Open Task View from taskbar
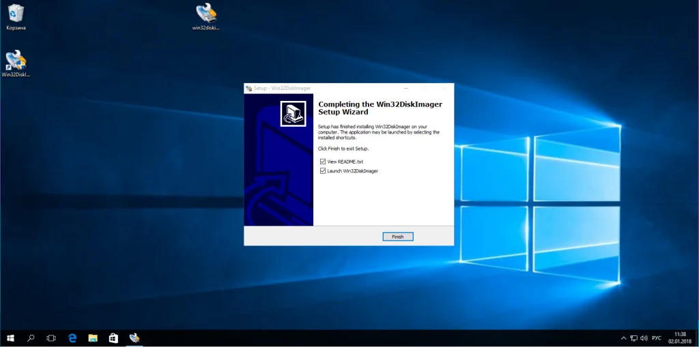699x347 pixels. (x=51, y=338)
